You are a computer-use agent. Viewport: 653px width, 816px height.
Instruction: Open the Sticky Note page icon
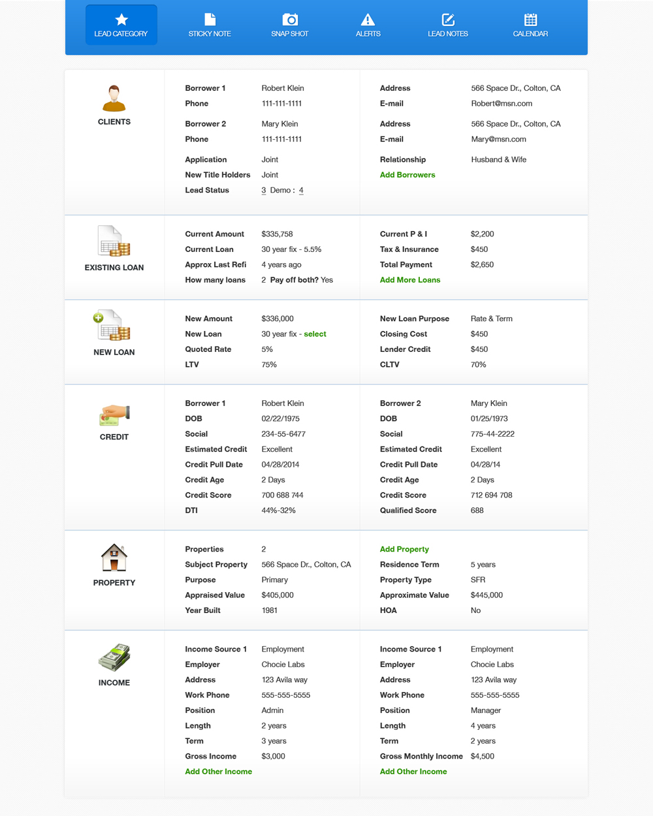[210, 20]
